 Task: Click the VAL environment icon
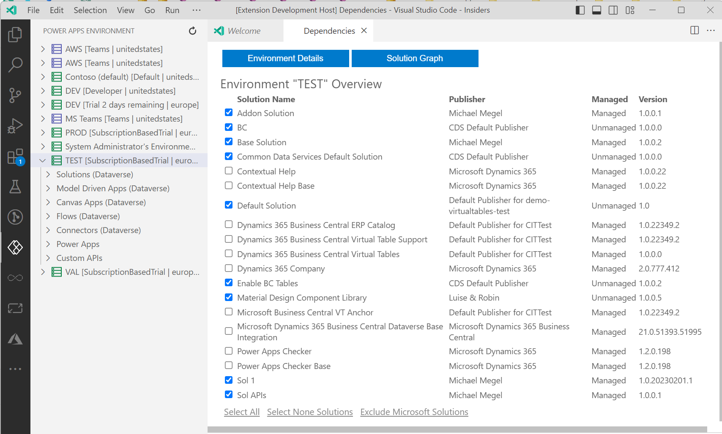pyautogui.click(x=57, y=272)
